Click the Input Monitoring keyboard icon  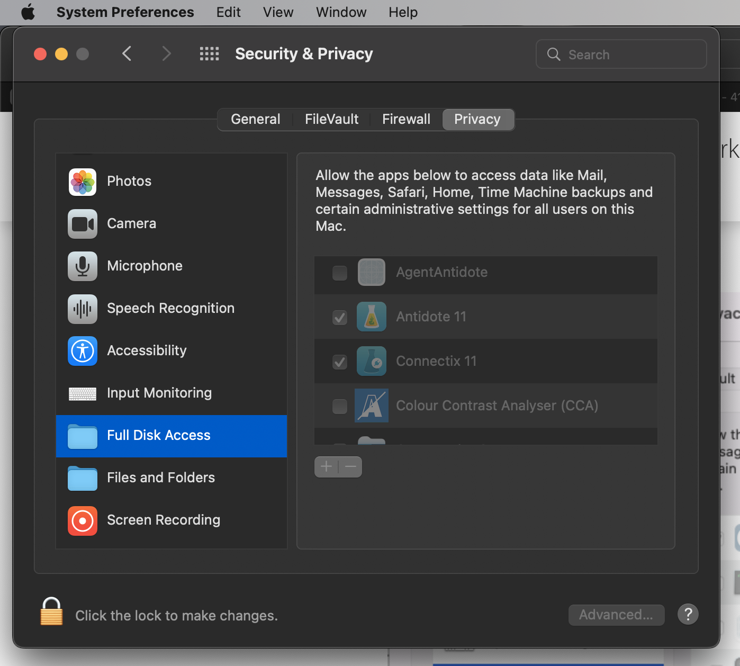83,393
